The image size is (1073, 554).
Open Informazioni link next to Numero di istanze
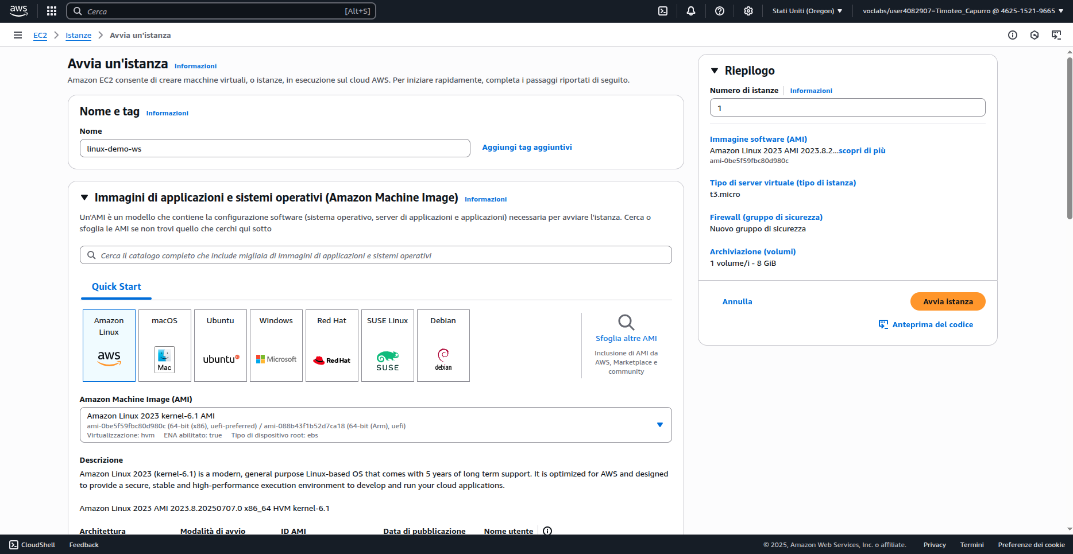pos(811,91)
